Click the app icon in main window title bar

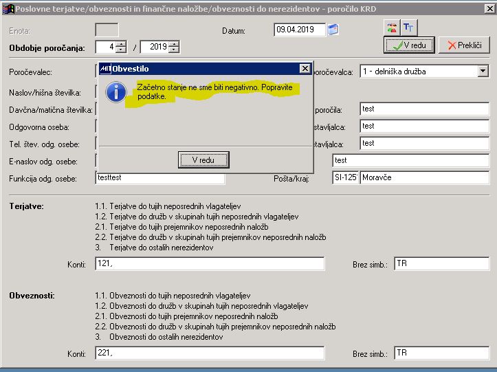8,8
